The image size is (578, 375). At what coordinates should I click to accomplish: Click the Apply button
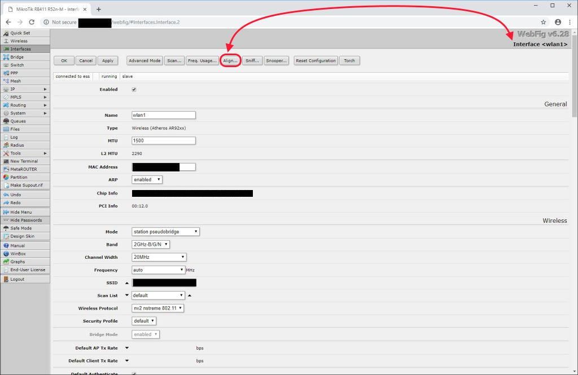click(x=108, y=61)
